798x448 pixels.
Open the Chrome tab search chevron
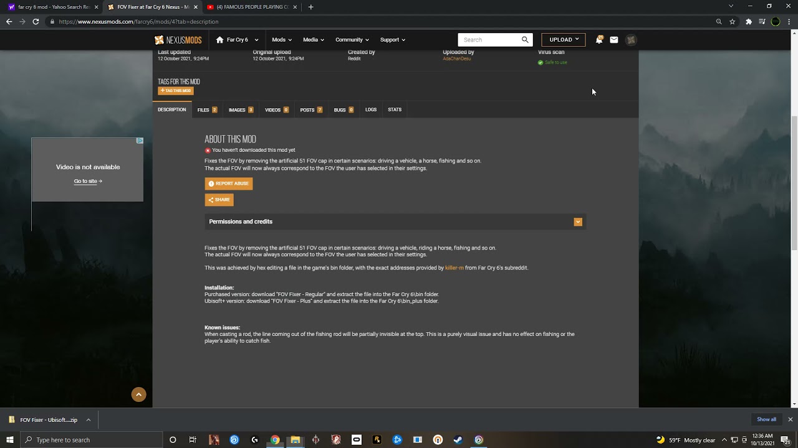click(731, 6)
